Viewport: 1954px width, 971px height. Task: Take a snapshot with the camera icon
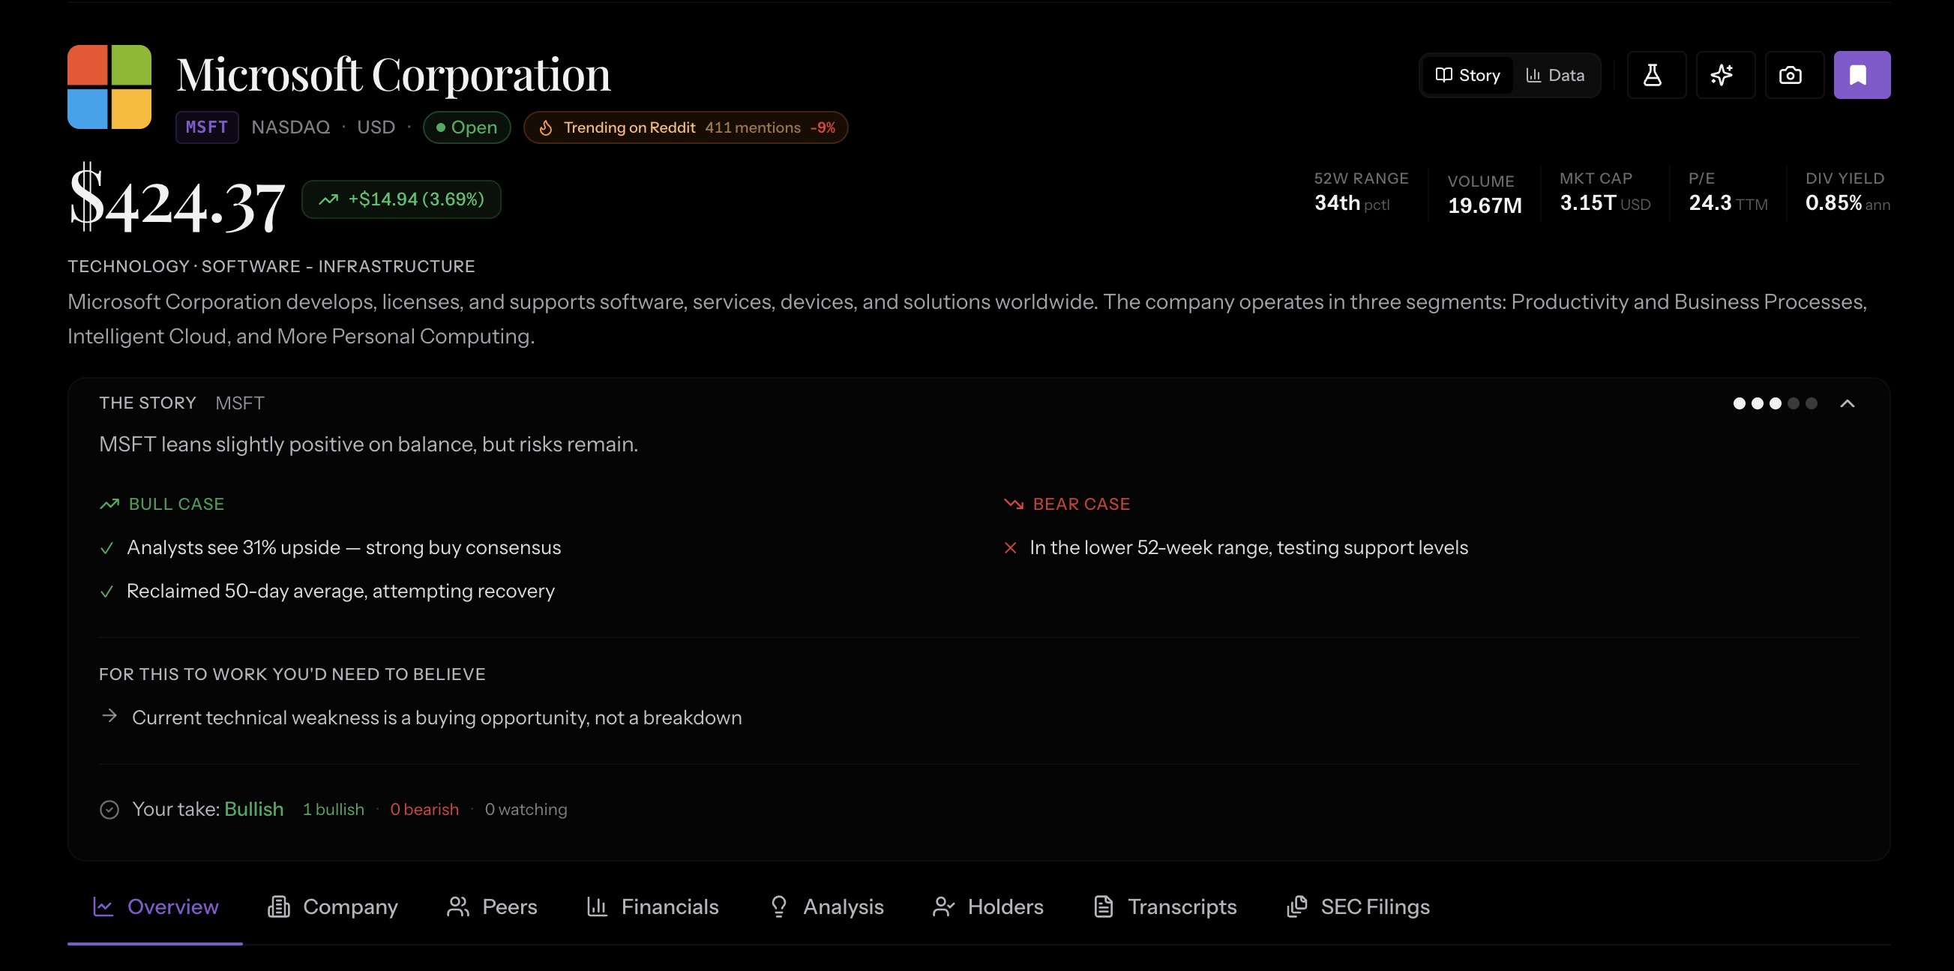pos(1794,75)
